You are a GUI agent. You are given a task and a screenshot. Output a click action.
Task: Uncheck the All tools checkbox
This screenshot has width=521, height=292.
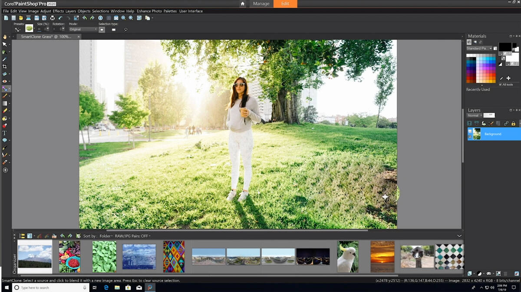tap(501, 84)
